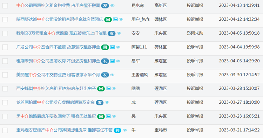Viewport: 263px width, 138px height.
Task: Click the eye icon on the 我刚交3万元租金 post
Action: click(x=119, y=33)
